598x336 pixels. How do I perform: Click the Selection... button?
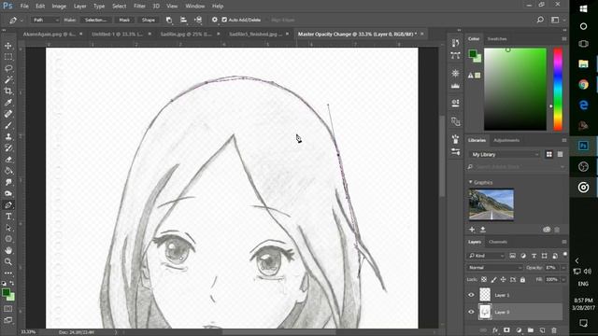(x=95, y=20)
